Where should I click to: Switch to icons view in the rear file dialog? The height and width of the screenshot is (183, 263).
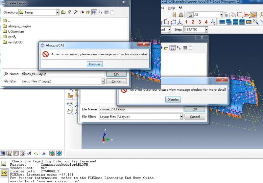179,48
